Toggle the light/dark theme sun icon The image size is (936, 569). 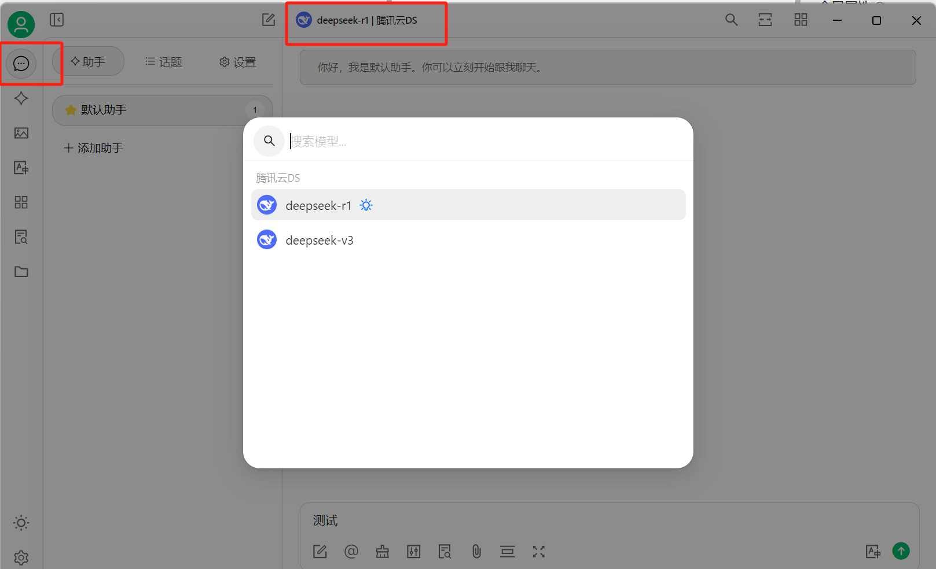tap(21, 523)
